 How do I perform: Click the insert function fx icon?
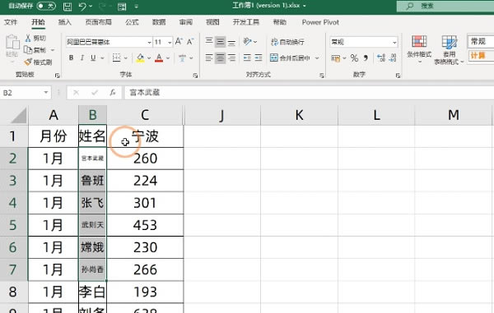tap(113, 93)
